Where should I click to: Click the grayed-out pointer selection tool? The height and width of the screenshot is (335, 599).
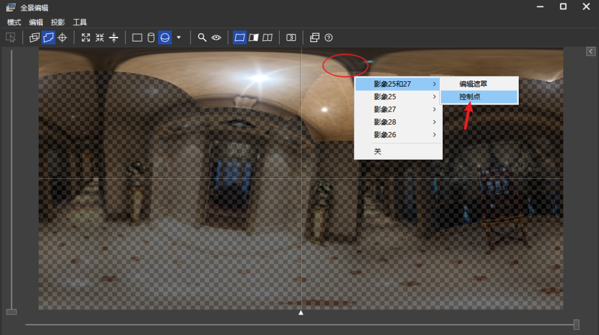pyautogui.click(x=11, y=37)
